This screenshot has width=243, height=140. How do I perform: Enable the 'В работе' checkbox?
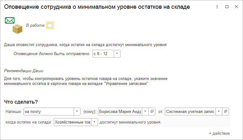(50, 26)
